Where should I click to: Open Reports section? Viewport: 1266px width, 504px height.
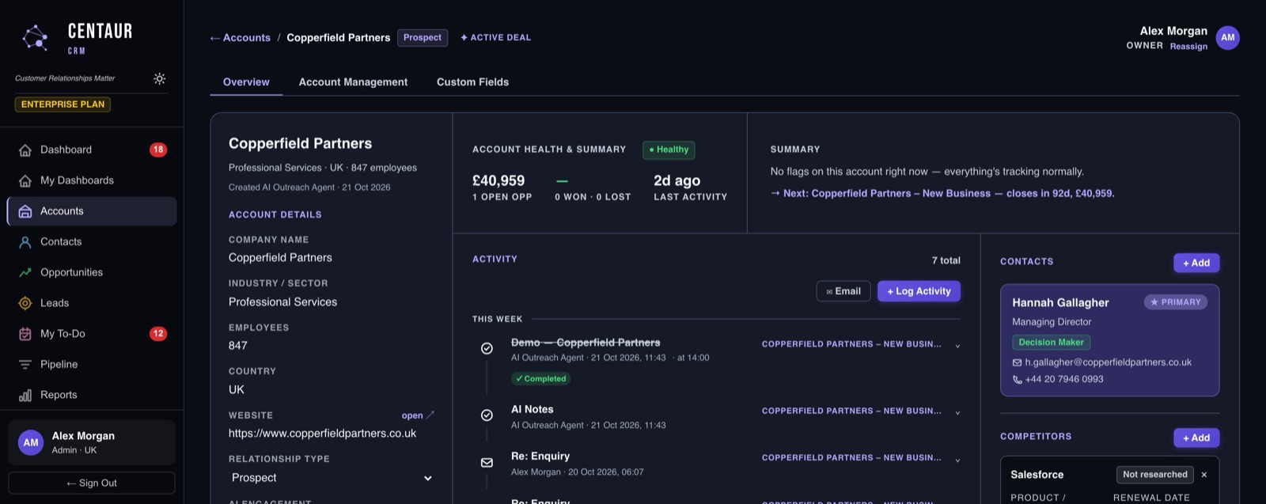point(92,395)
